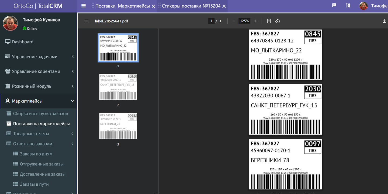Expand Управление клиентами chevron

72,71
